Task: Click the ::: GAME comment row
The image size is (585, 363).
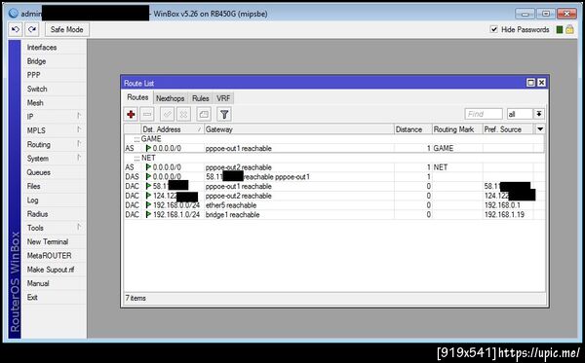Action: (333, 139)
